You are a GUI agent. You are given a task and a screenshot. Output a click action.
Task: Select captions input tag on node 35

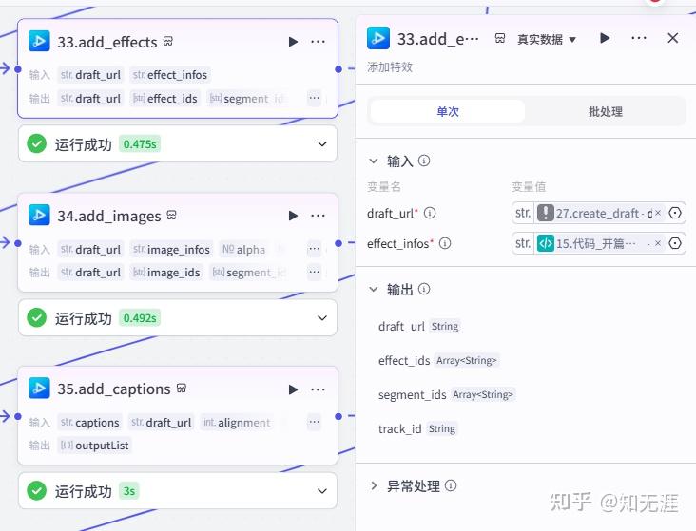[x=90, y=423]
